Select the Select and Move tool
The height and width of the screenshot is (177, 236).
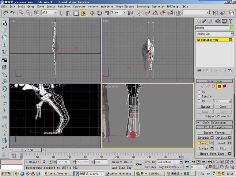point(92,13)
